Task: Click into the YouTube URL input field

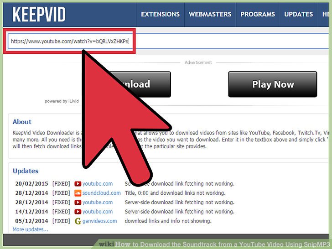Action: tap(168, 41)
